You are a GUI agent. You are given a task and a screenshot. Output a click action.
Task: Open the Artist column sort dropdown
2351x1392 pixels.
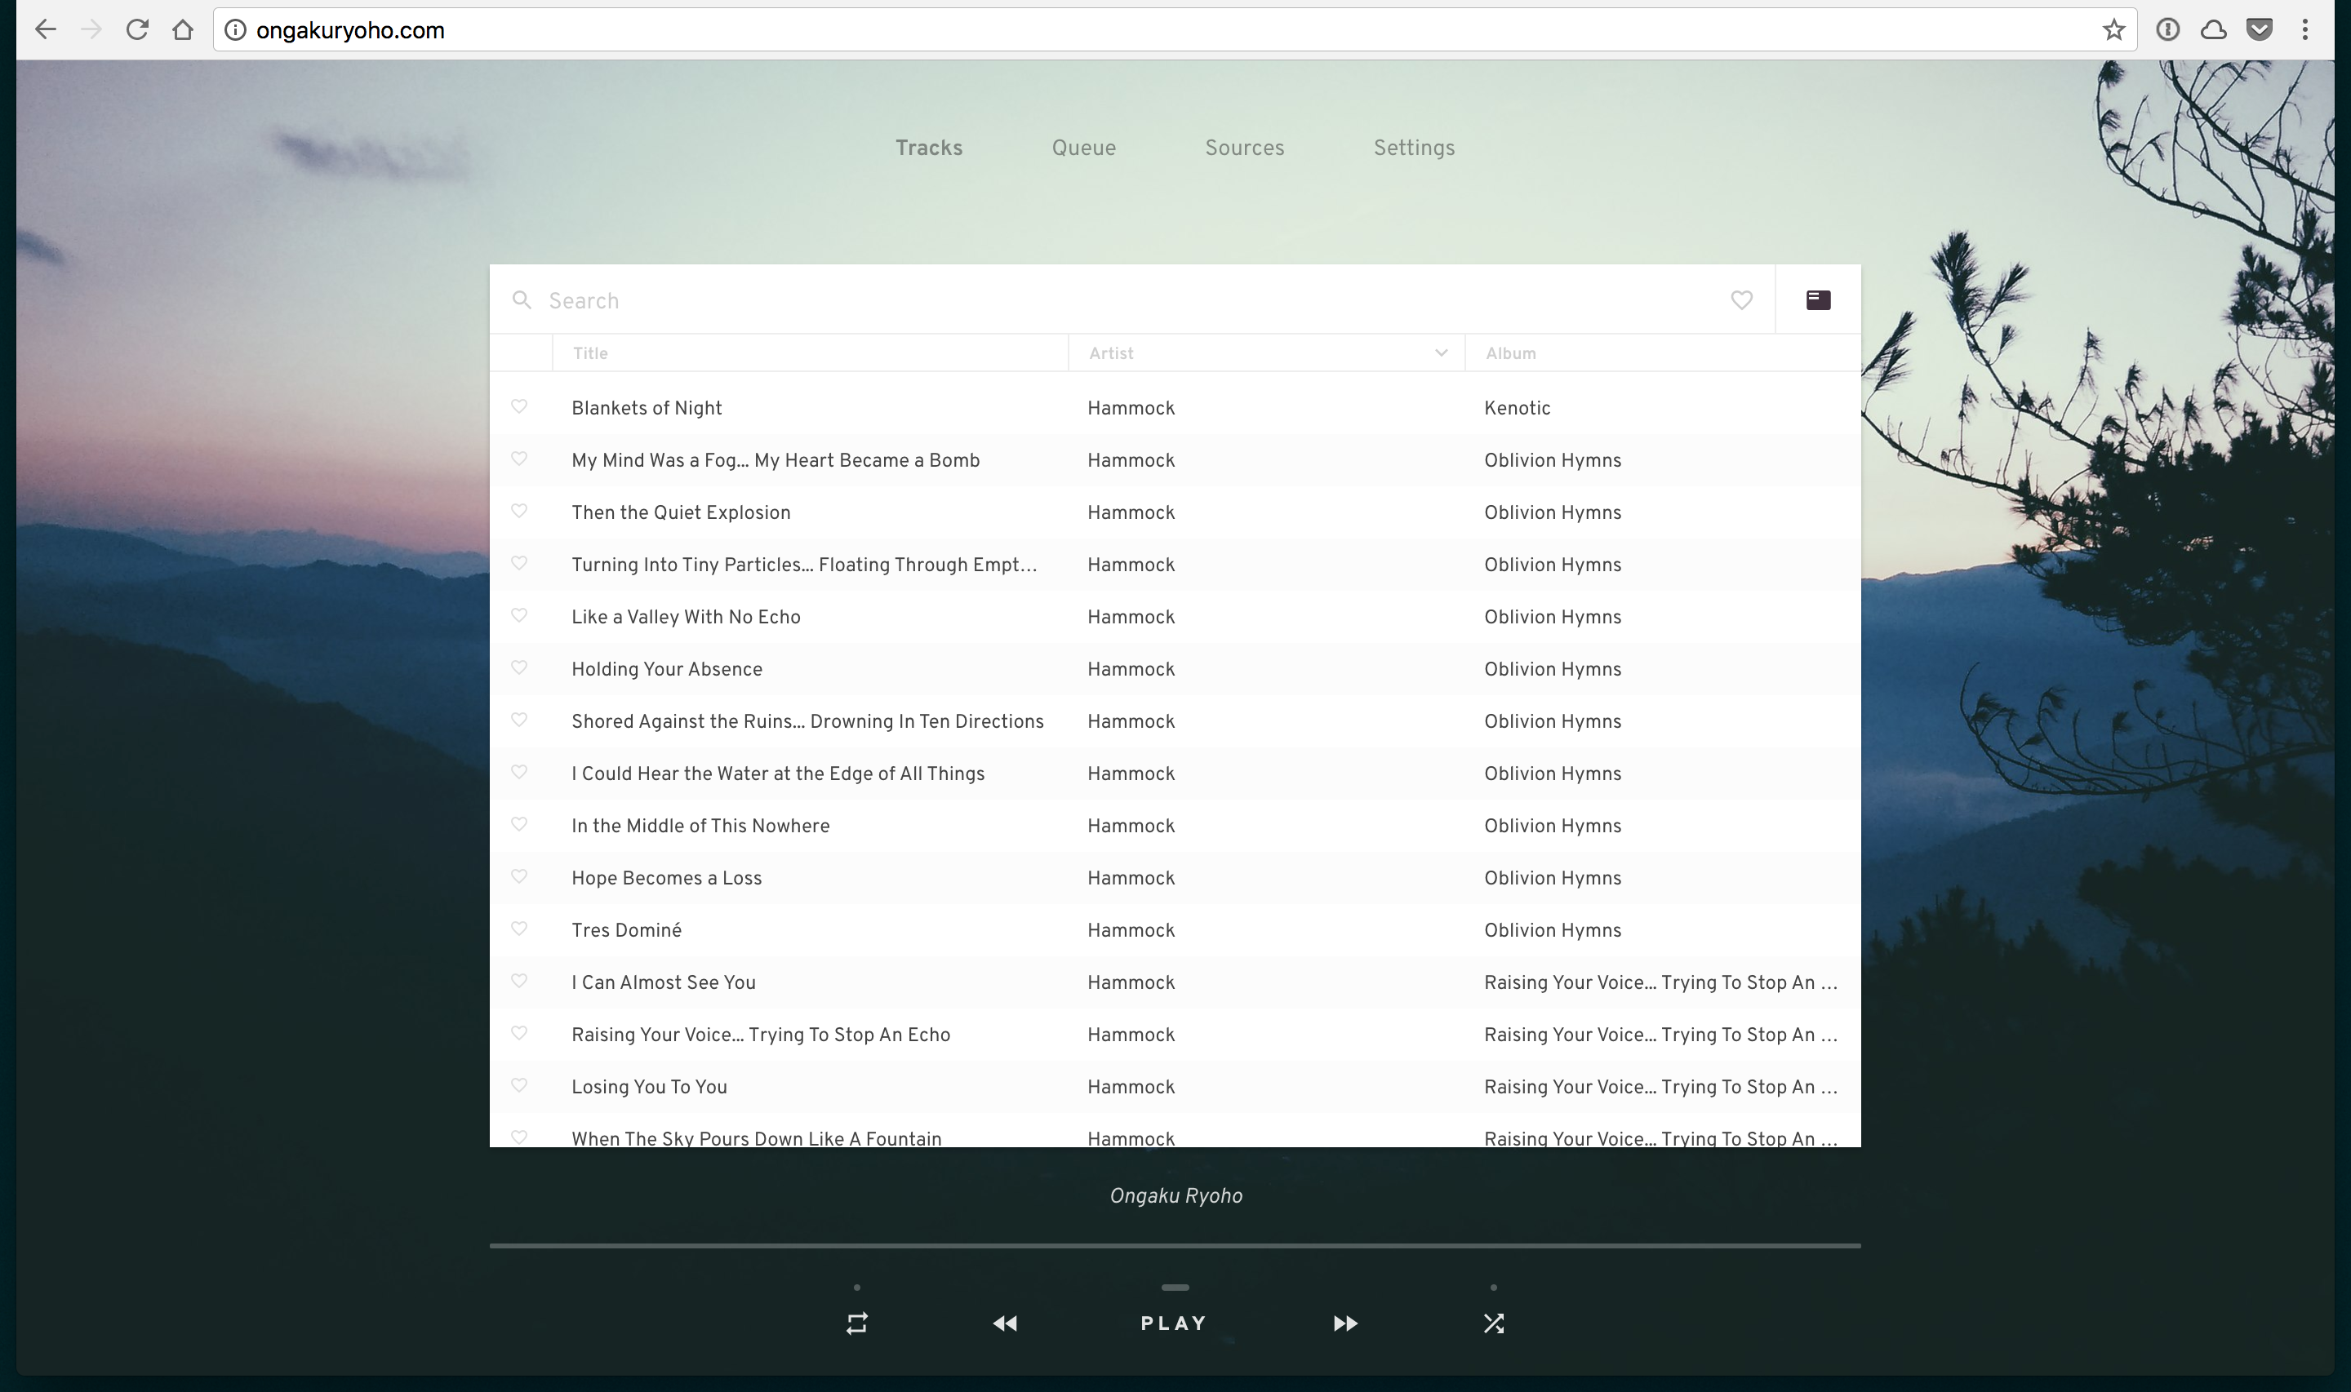[1440, 352]
